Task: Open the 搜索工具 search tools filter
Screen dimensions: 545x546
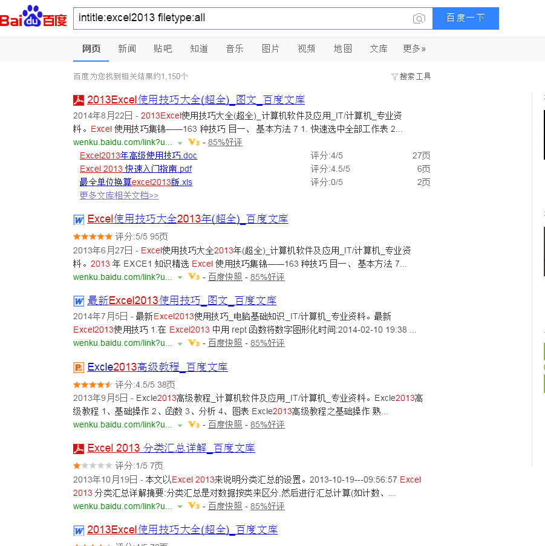Action: click(411, 77)
